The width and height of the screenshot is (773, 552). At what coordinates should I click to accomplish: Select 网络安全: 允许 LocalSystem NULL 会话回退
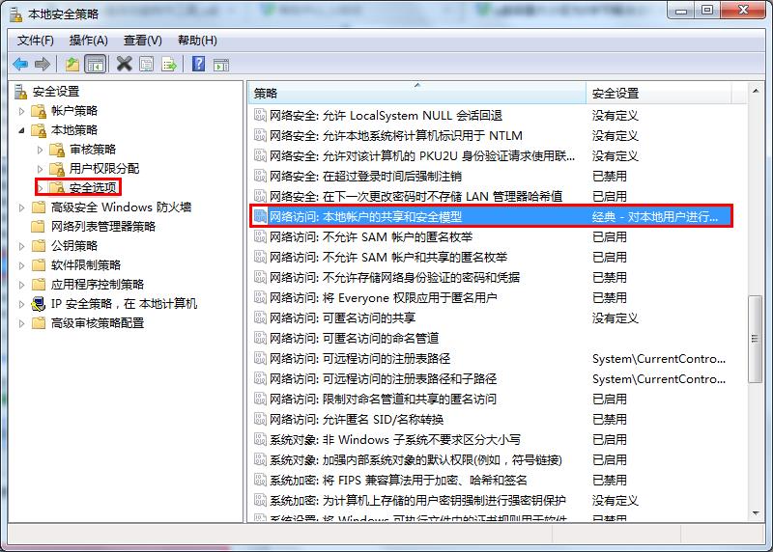[386, 115]
